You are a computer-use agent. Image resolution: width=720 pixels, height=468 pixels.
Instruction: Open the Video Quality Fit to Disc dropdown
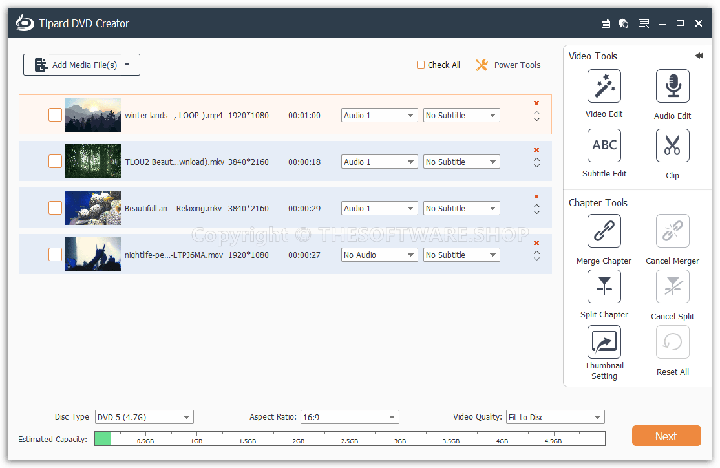555,417
